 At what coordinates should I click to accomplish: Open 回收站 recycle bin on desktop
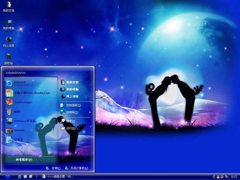(9, 59)
